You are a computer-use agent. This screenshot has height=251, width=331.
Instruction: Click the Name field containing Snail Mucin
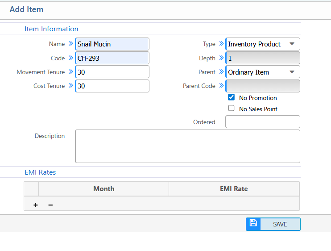[x=112, y=44]
